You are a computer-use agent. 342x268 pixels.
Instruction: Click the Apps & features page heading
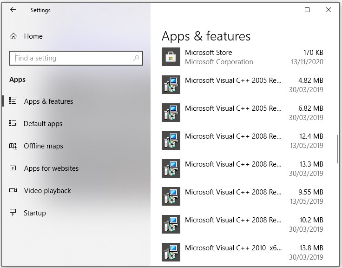click(206, 36)
